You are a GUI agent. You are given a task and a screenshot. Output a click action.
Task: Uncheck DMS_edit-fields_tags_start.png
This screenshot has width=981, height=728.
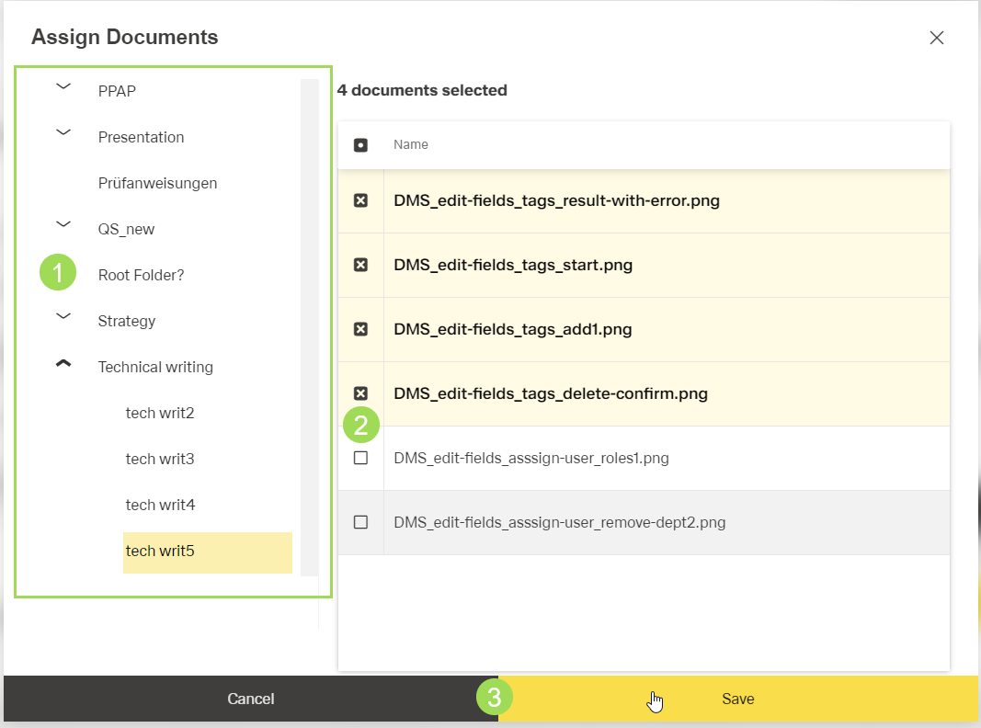[360, 265]
